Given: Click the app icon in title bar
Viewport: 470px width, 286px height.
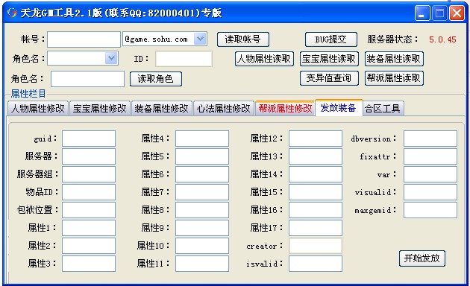Looking at the screenshot, I should pos(12,13).
